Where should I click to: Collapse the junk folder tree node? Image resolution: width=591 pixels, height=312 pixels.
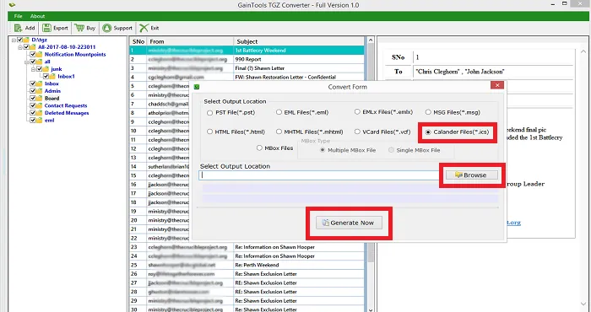(34, 69)
